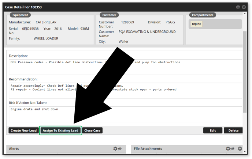Toggle File Attachments visibility eye icon
The width and height of the screenshot is (252, 159).
tap(232, 149)
